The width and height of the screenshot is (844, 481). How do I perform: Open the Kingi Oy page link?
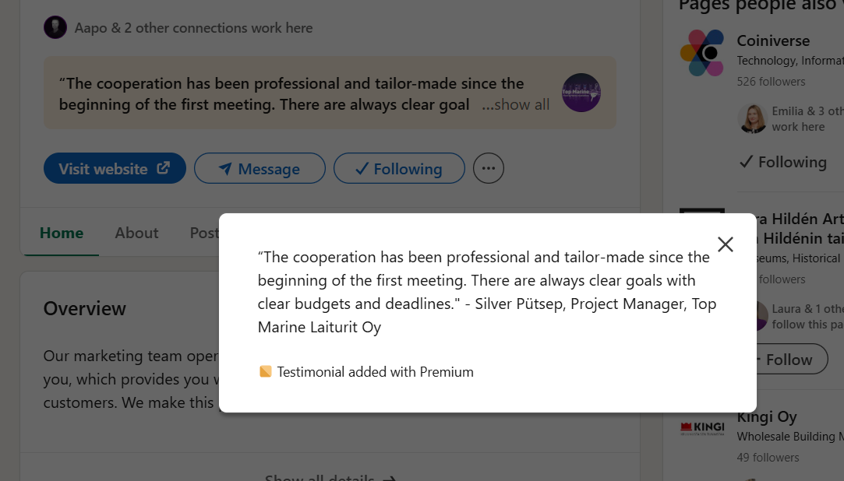(767, 417)
